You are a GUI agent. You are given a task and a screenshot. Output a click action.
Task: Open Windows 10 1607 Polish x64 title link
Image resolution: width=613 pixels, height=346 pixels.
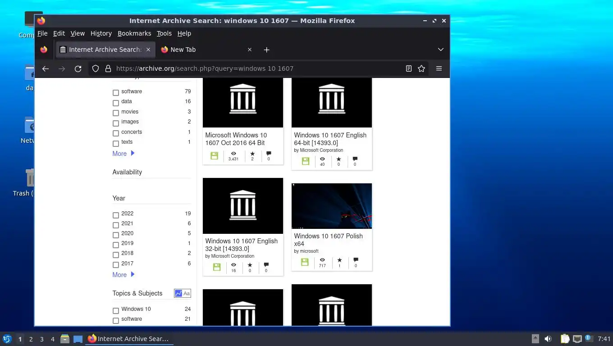(329, 240)
